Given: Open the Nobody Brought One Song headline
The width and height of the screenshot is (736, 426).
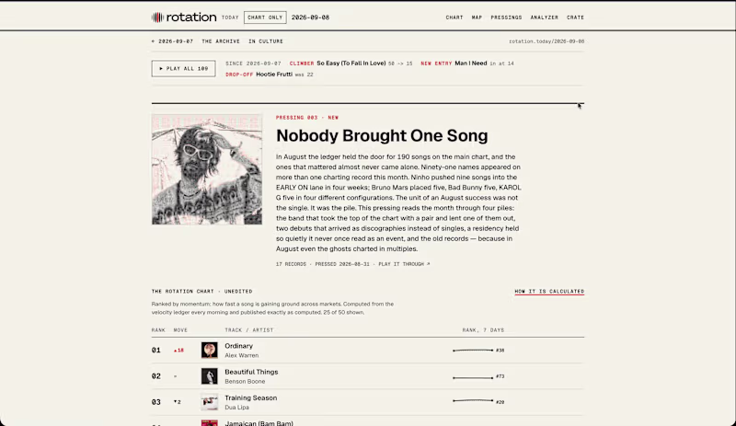Looking at the screenshot, I should click(x=382, y=136).
